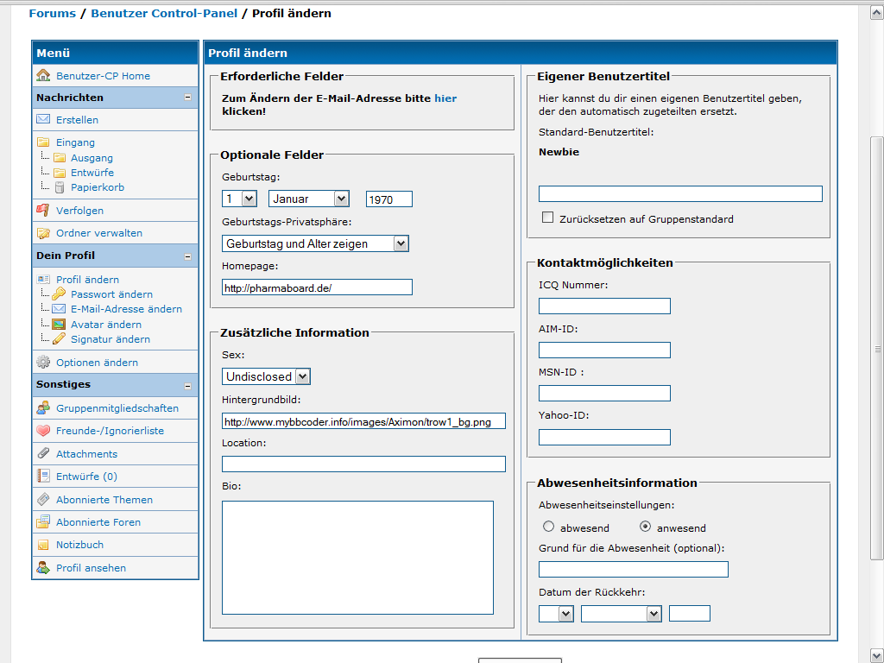This screenshot has width=884, height=663.
Task: Open the return date day dropdown
Action: 557,614
